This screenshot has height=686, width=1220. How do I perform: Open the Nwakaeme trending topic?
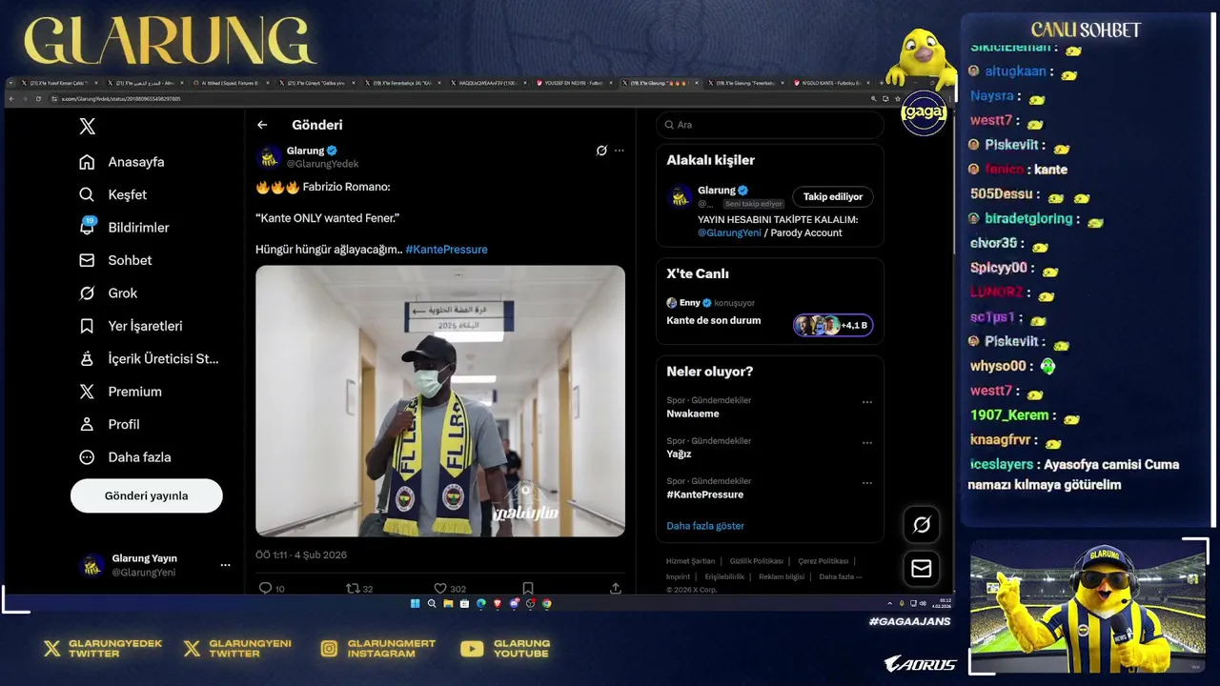point(693,414)
